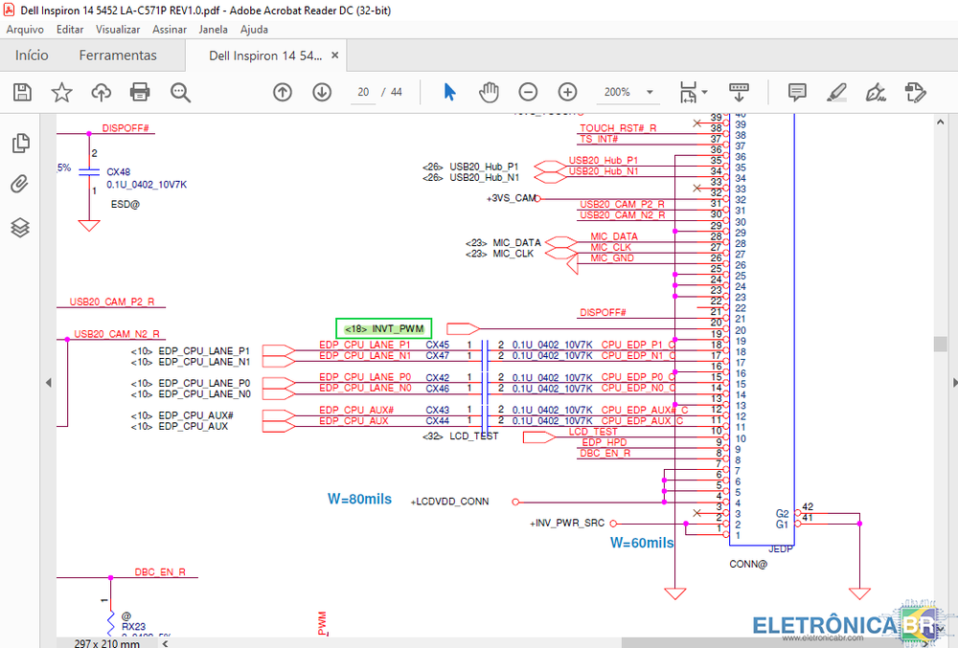Activate the hand pan tool
Viewport: 958px width, 648px height.
pos(489,92)
